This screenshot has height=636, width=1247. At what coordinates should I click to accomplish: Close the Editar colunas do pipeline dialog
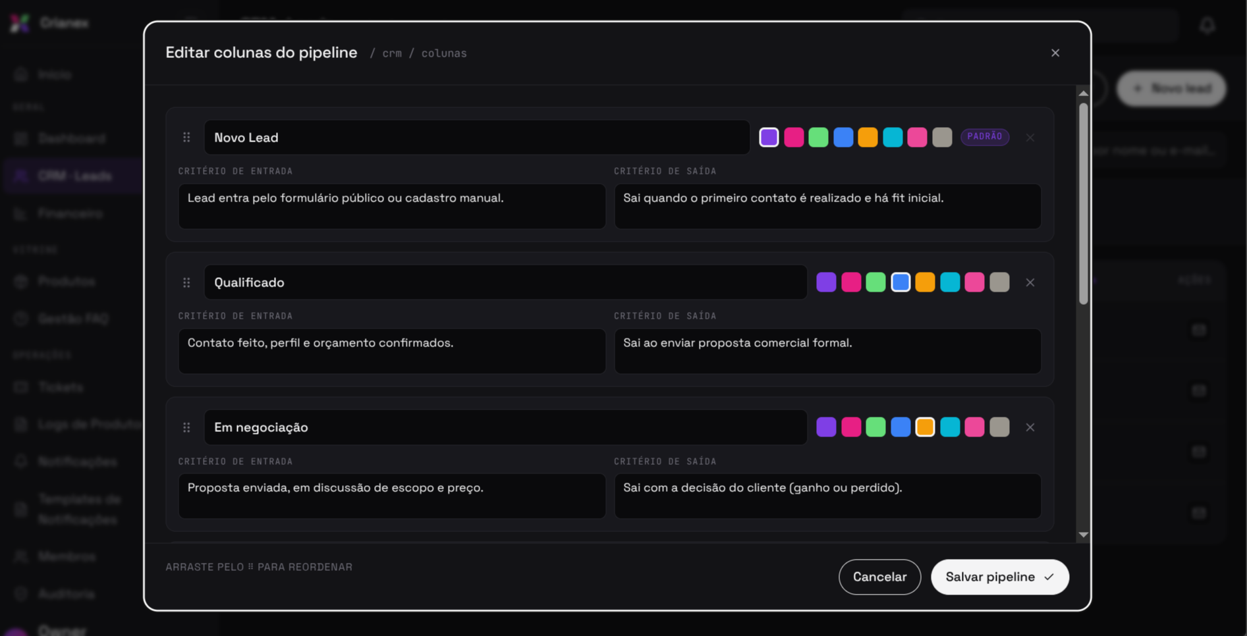tap(1055, 53)
